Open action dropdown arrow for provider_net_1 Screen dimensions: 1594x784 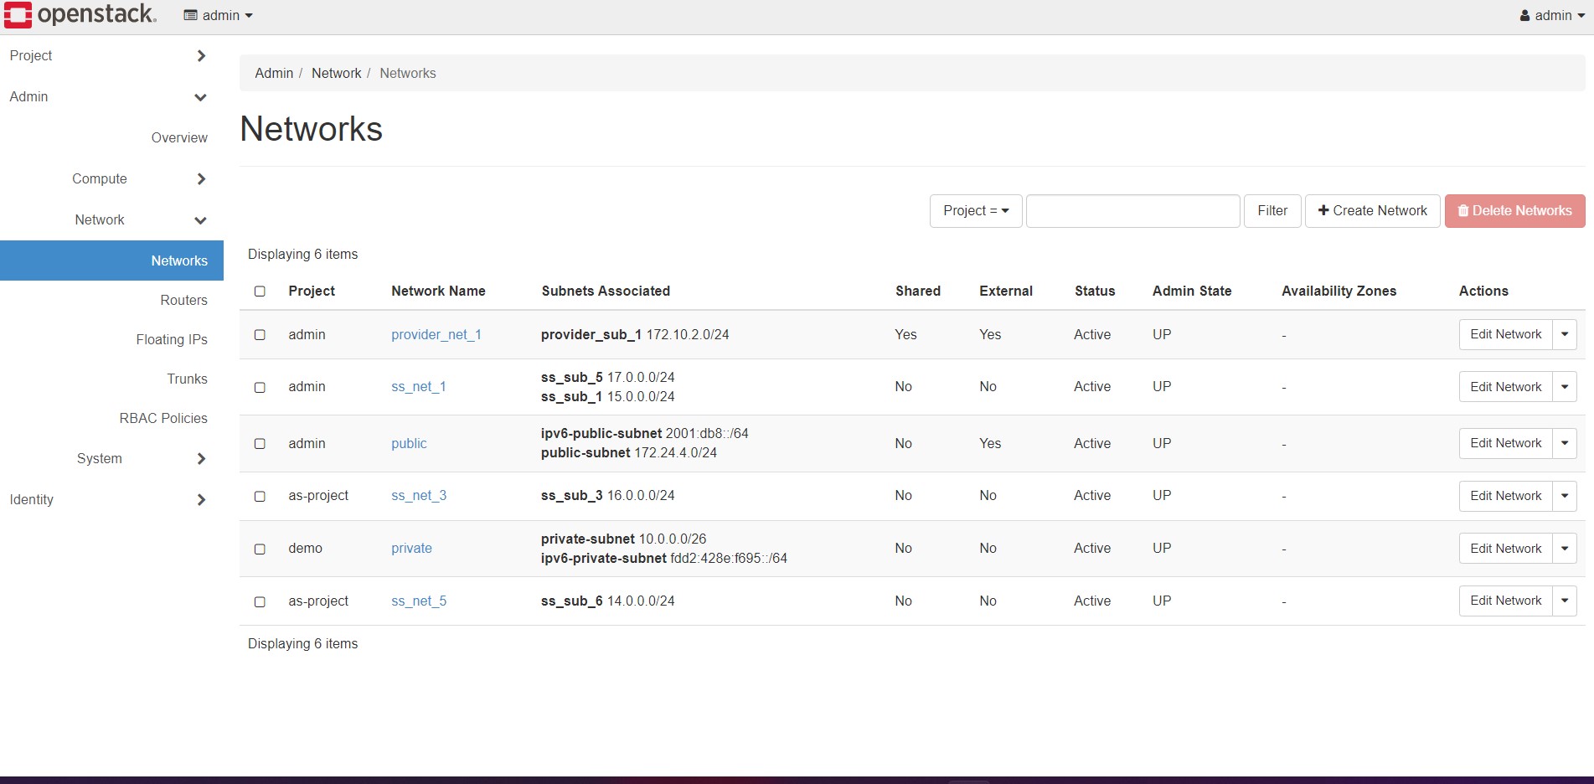click(x=1564, y=334)
